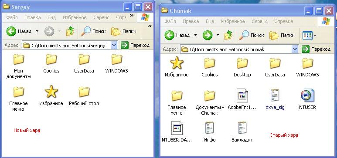Open Вид menu in Sergey window
This screenshot has height=158, width=337.
coord(51,17)
